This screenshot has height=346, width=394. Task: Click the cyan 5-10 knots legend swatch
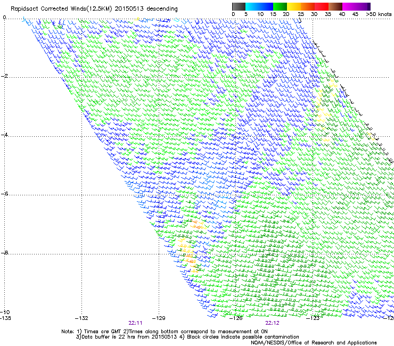pos(252,6)
